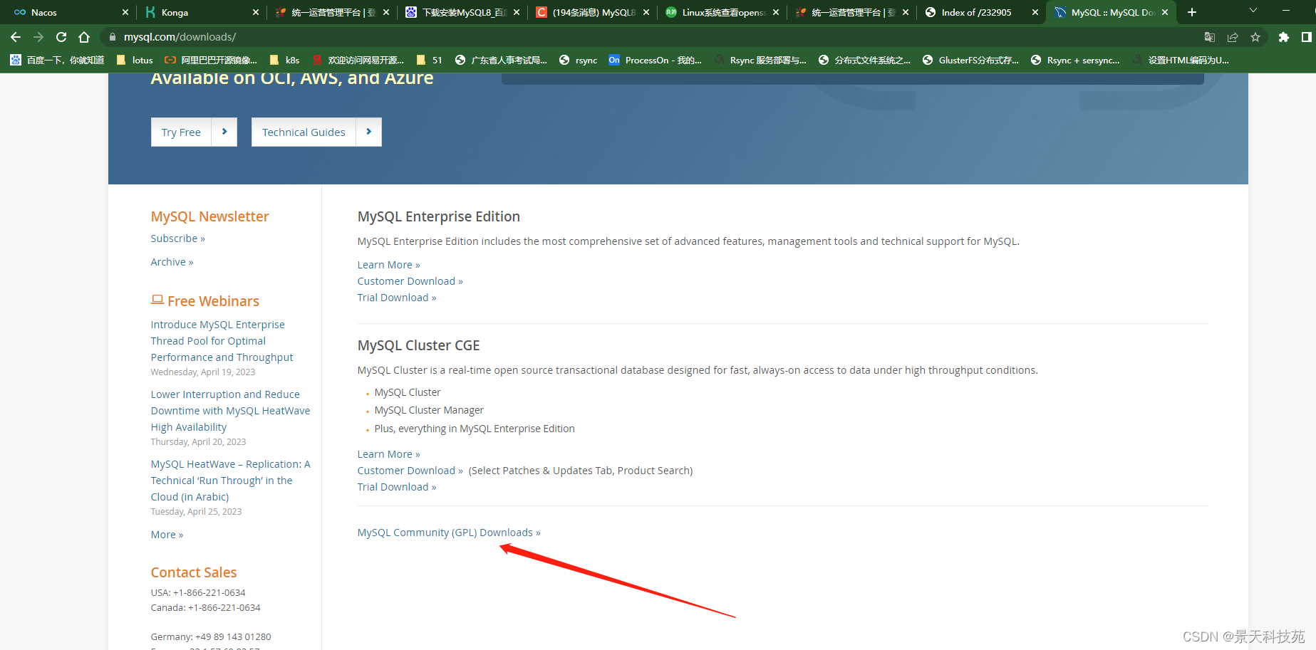Open Enterprise Edition Trial Download link
The height and width of the screenshot is (650, 1316).
point(397,298)
